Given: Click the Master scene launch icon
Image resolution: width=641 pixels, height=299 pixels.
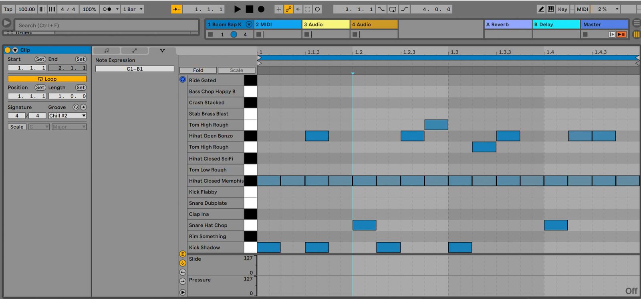Looking at the screenshot, I should (x=612, y=34).
